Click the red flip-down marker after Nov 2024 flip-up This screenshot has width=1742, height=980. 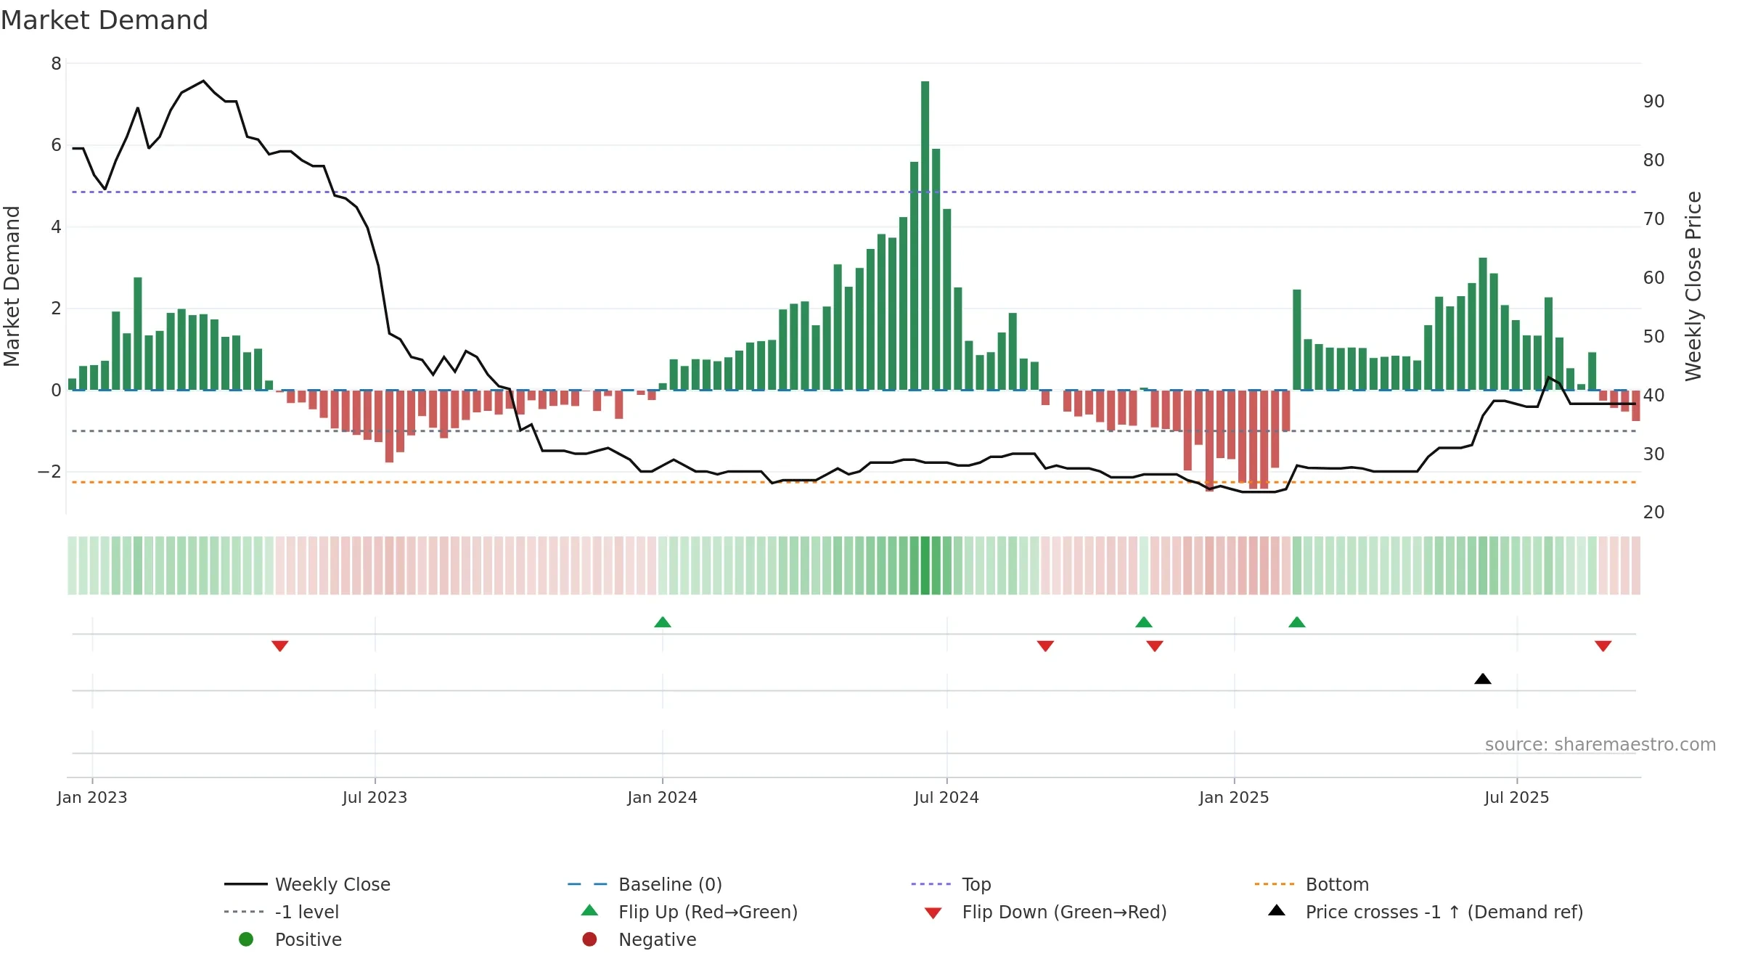(x=1155, y=646)
